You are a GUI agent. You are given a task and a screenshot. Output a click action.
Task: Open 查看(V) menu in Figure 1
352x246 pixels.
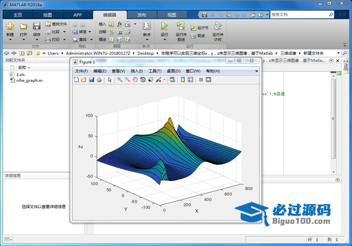[118, 71]
